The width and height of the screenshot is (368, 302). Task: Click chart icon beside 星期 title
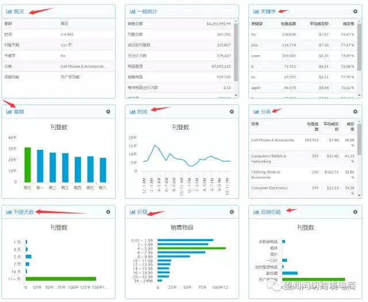click(9, 111)
